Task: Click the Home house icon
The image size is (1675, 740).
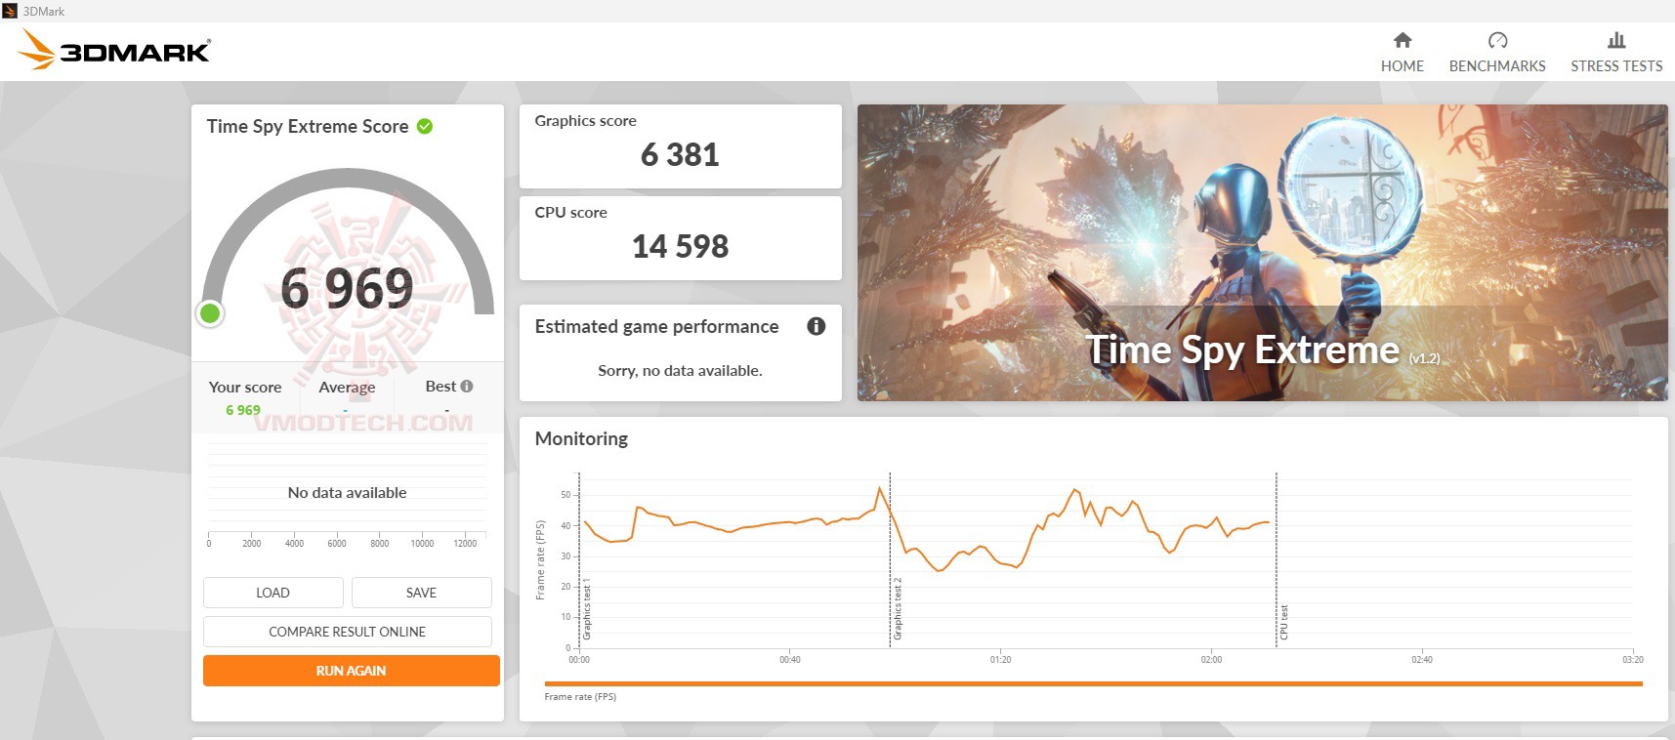Action: pyautogui.click(x=1403, y=40)
